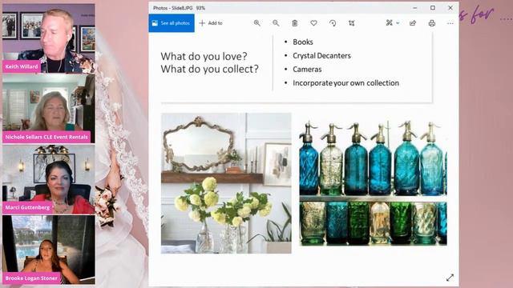Click the blue seltzer bottles photo
This screenshot has height=288, width=513.
(374, 182)
